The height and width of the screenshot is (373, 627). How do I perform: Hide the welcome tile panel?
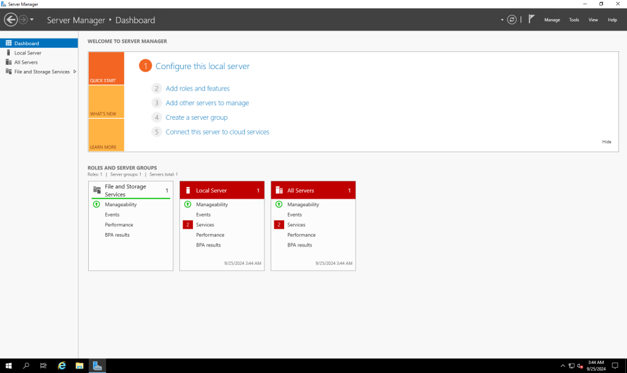click(x=606, y=142)
